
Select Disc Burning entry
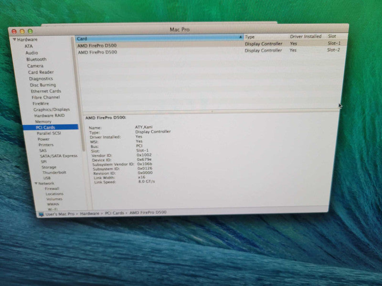pos(43,85)
